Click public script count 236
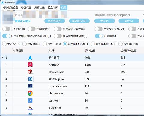The height and width of the screenshot is (116, 144). pyautogui.click(x=123, y=58)
